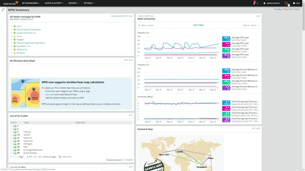Click Download Network Atlas link
305x171 pixels.
pos(50,95)
